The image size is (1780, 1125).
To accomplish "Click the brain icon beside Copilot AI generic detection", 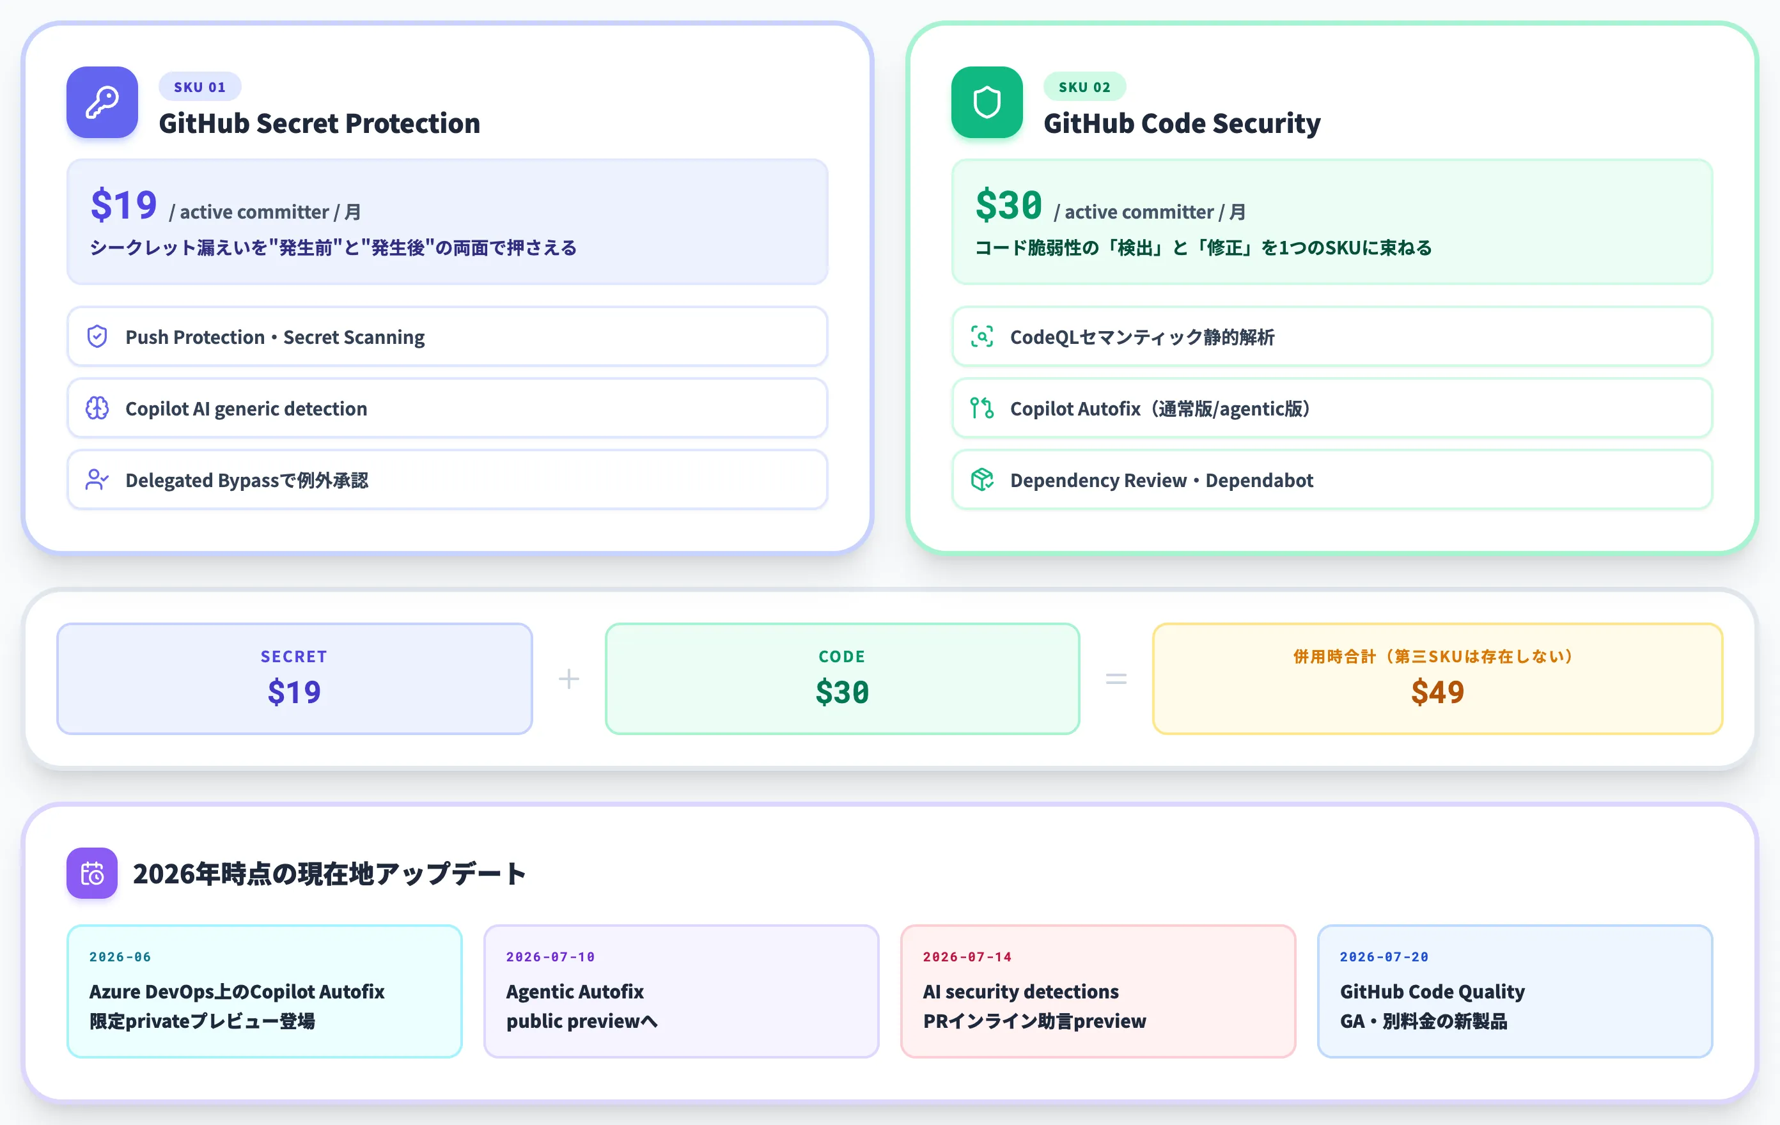I will 97,408.
